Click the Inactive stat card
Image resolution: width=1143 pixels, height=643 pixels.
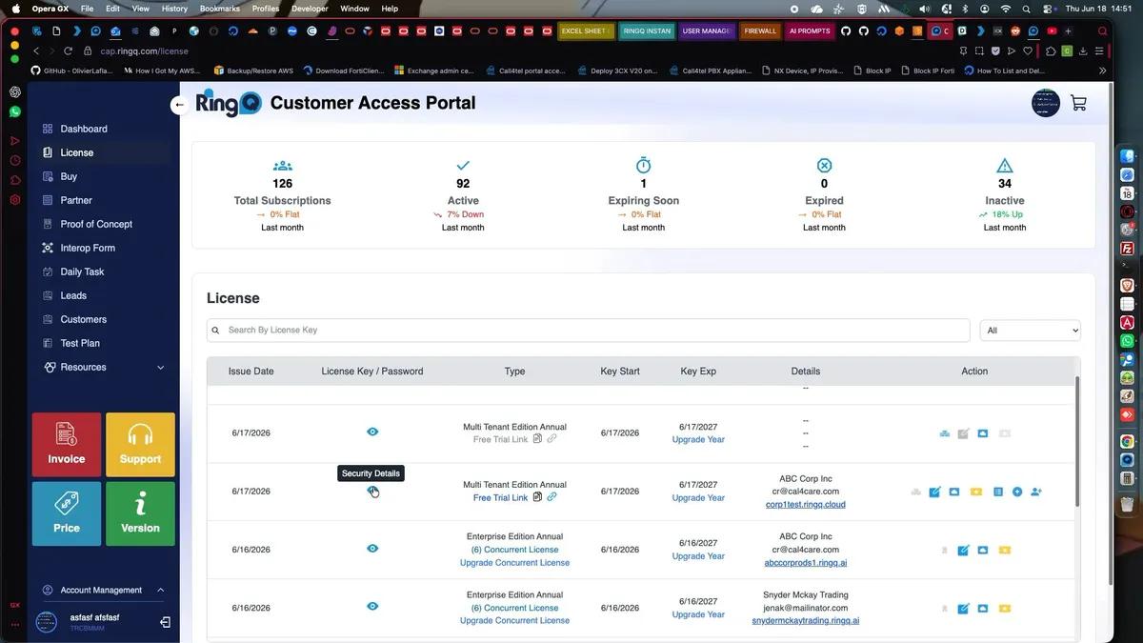[x=1004, y=195]
